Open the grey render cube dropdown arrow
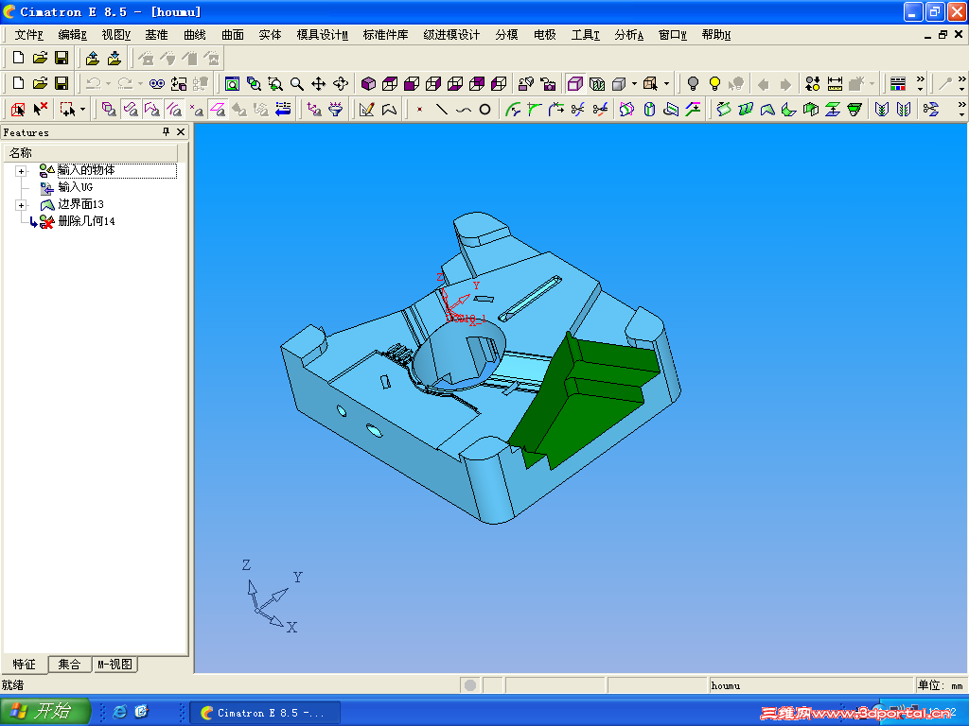The image size is (969, 726). [x=635, y=83]
